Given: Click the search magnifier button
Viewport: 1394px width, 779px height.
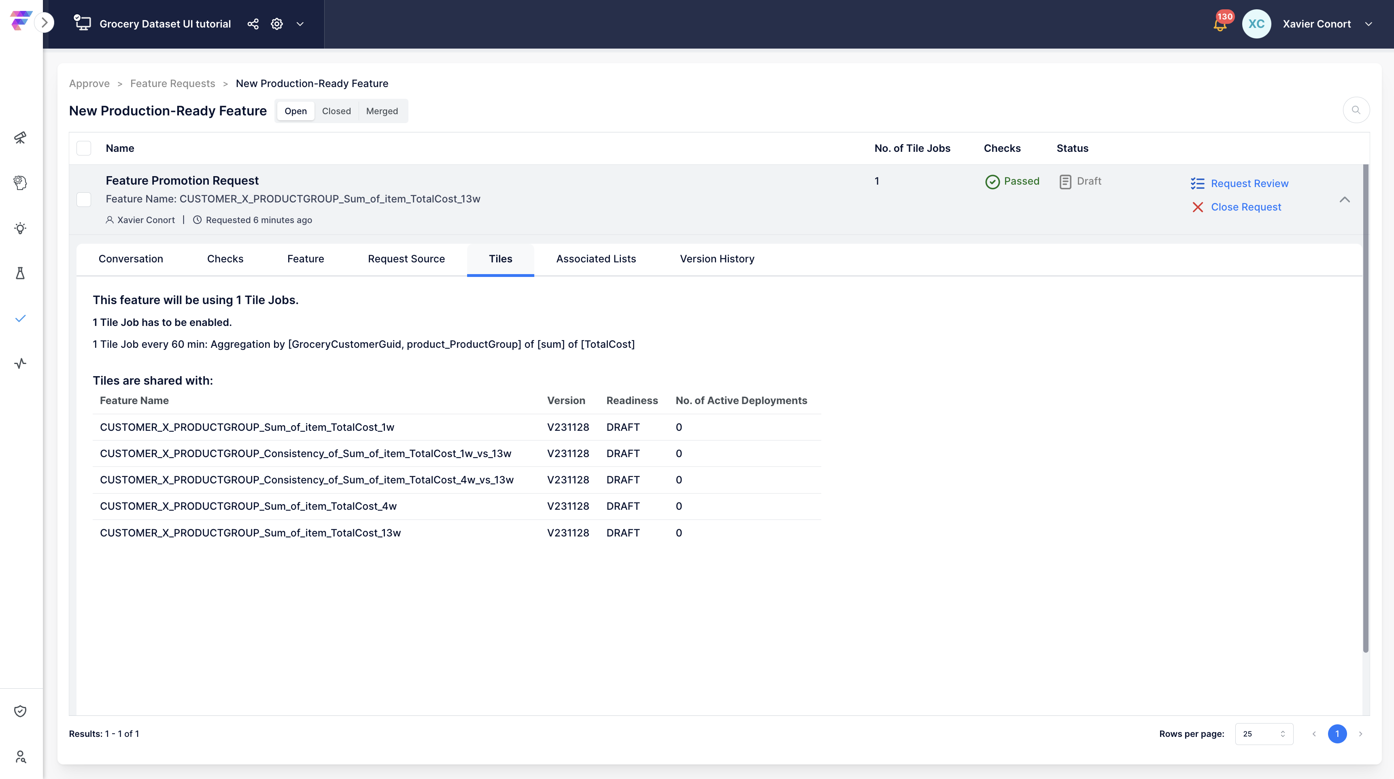Looking at the screenshot, I should click(1356, 111).
